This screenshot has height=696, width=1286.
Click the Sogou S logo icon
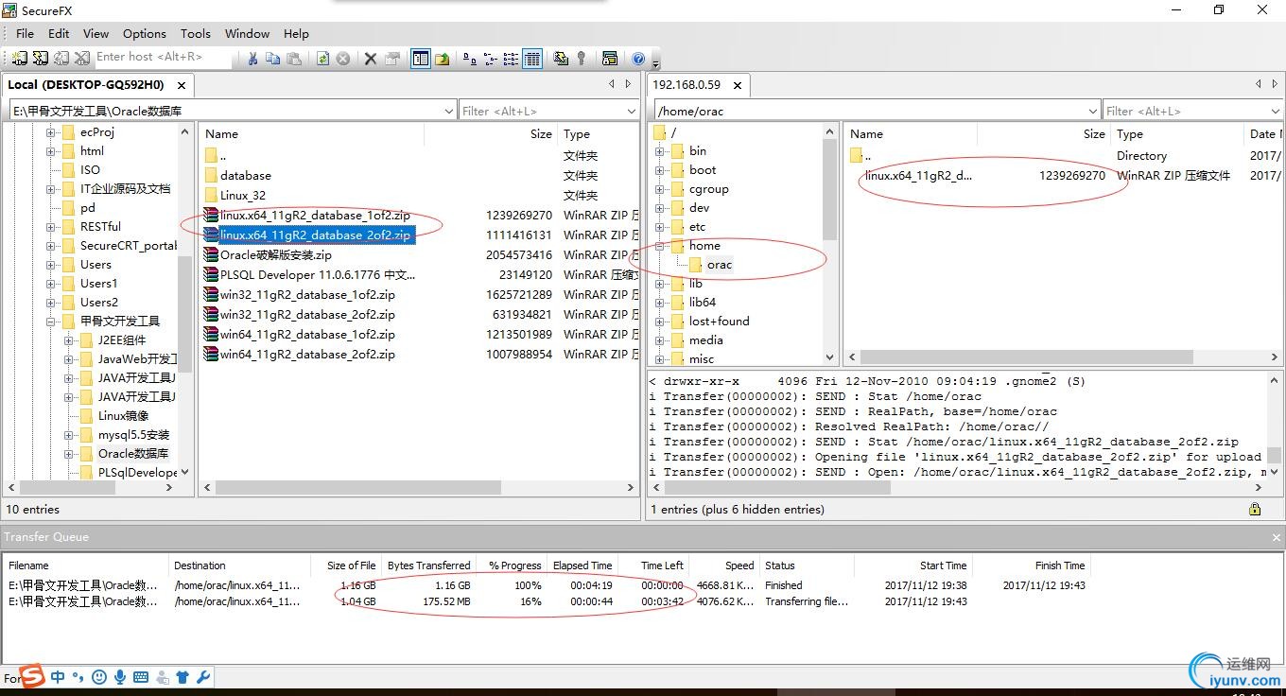(x=33, y=676)
